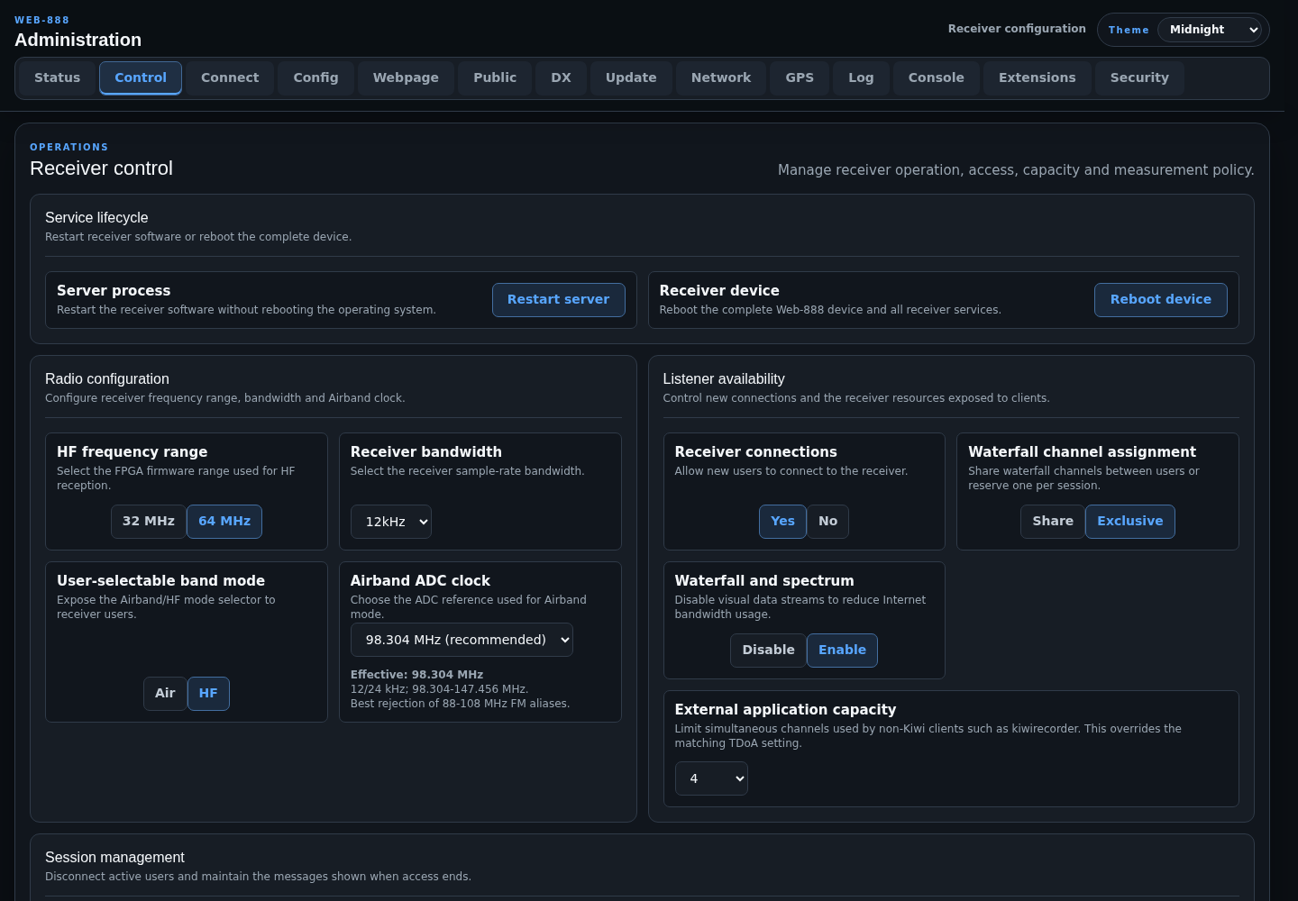Set waterfall channel assignment to Share
1298x901 pixels.
click(1053, 522)
